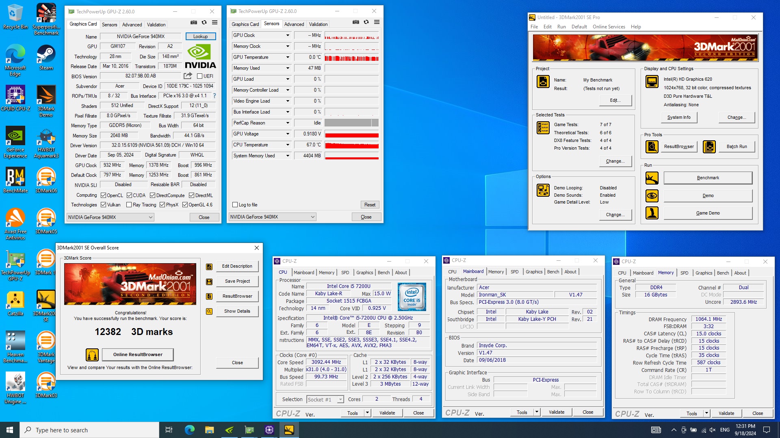The image size is (780, 438).
Task: Launch BenchMate from desktop
Action: click(15, 180)
